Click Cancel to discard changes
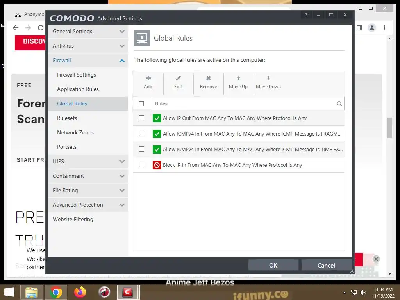 pyautogui.click(x=326, y=265)
